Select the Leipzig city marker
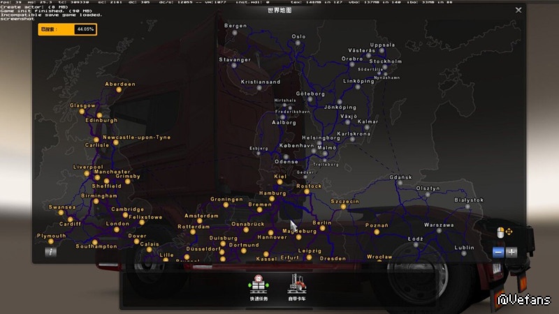 (x=309, y=257)
